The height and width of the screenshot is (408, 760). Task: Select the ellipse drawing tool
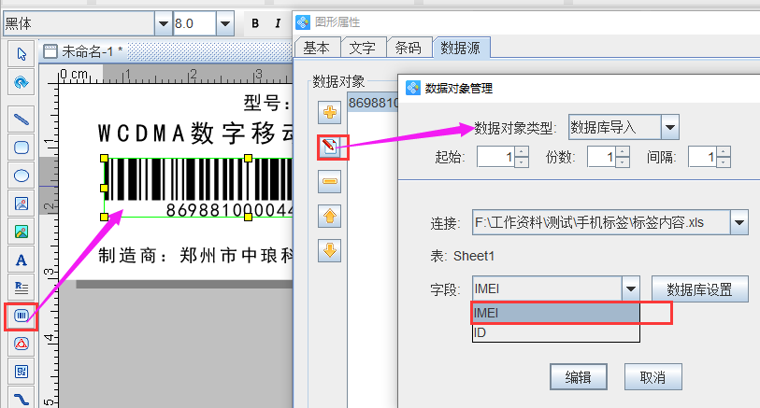point(21,175)
